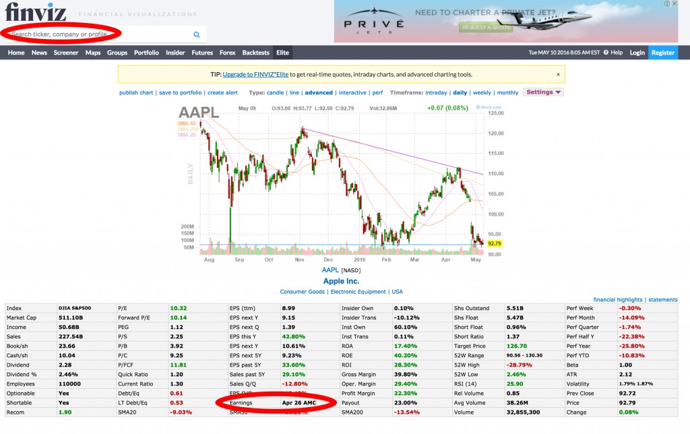Image resolution: width=690 pixels, height=434 pixels.
Task: Click the Market Cap label
Action: (x=22, y=317)
